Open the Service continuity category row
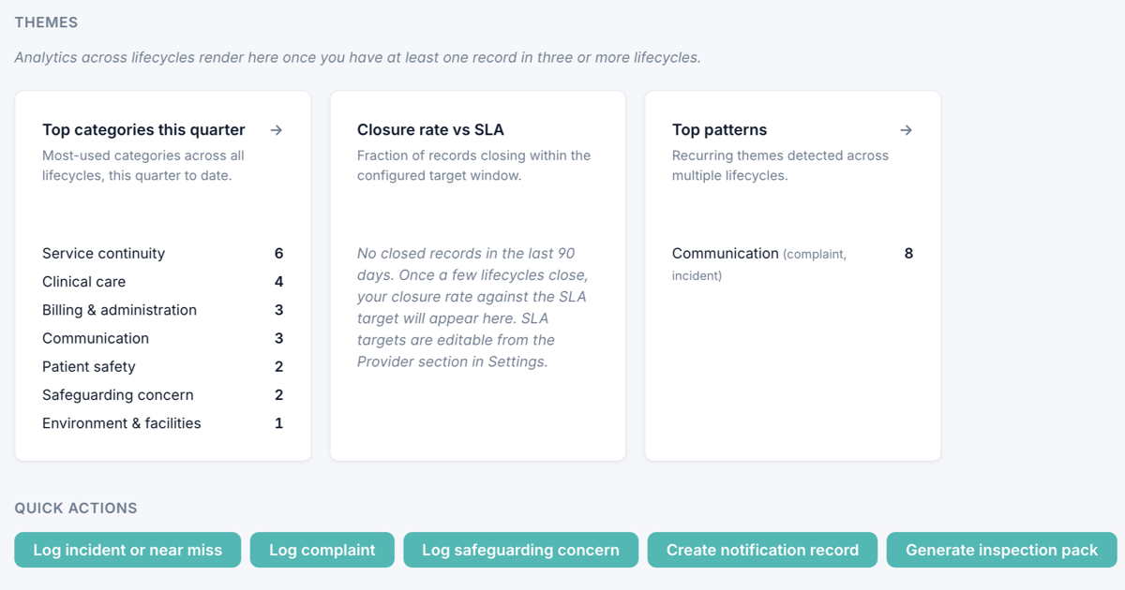The image size is (1125, 590). click(x=162, y=254)
